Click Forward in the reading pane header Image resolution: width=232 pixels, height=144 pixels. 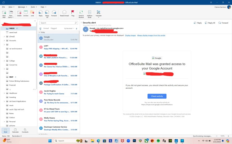pyautogui.click(x=223, y=23)
